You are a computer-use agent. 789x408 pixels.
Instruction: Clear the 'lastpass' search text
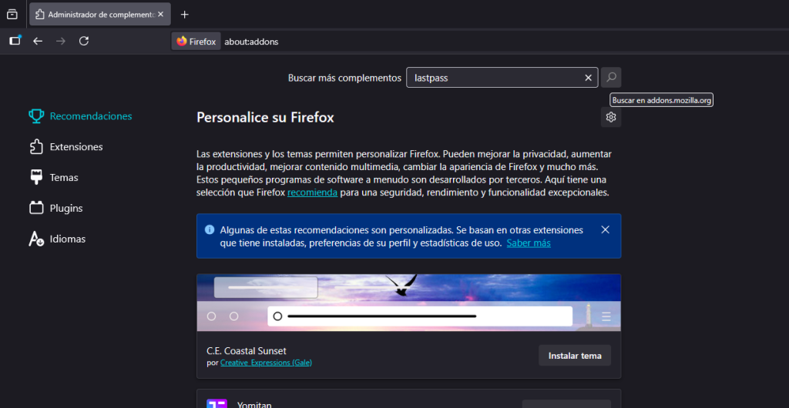click(x=588, y=78)
